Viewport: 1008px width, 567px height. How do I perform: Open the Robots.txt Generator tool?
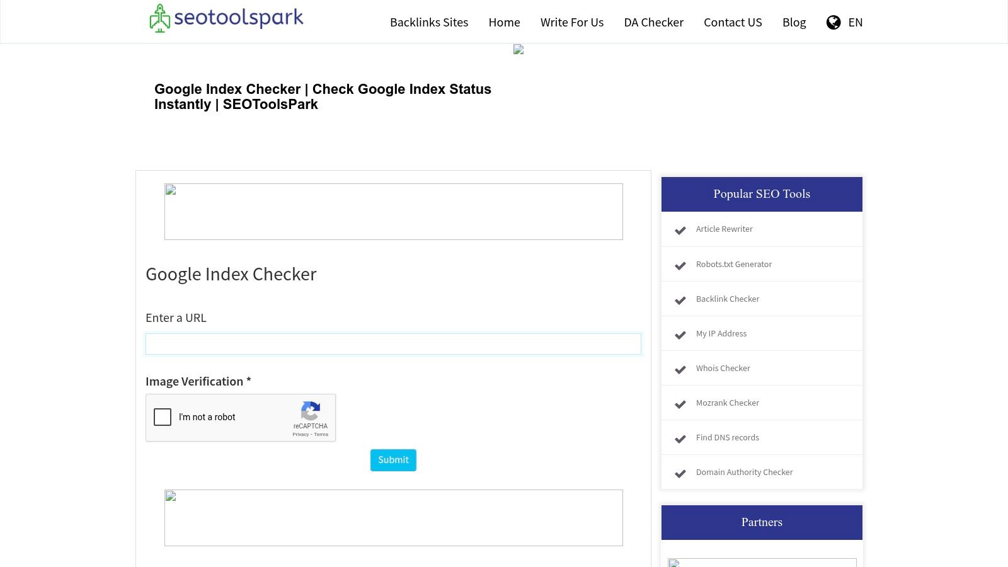(734, 264)
